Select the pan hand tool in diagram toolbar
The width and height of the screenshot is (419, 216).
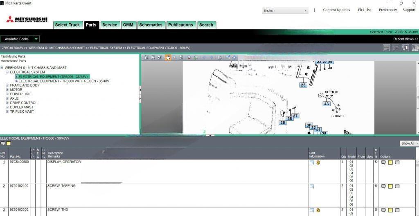coord(168,58)
